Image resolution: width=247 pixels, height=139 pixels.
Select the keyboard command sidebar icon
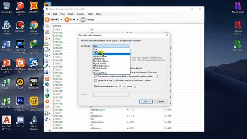point(47,32)
